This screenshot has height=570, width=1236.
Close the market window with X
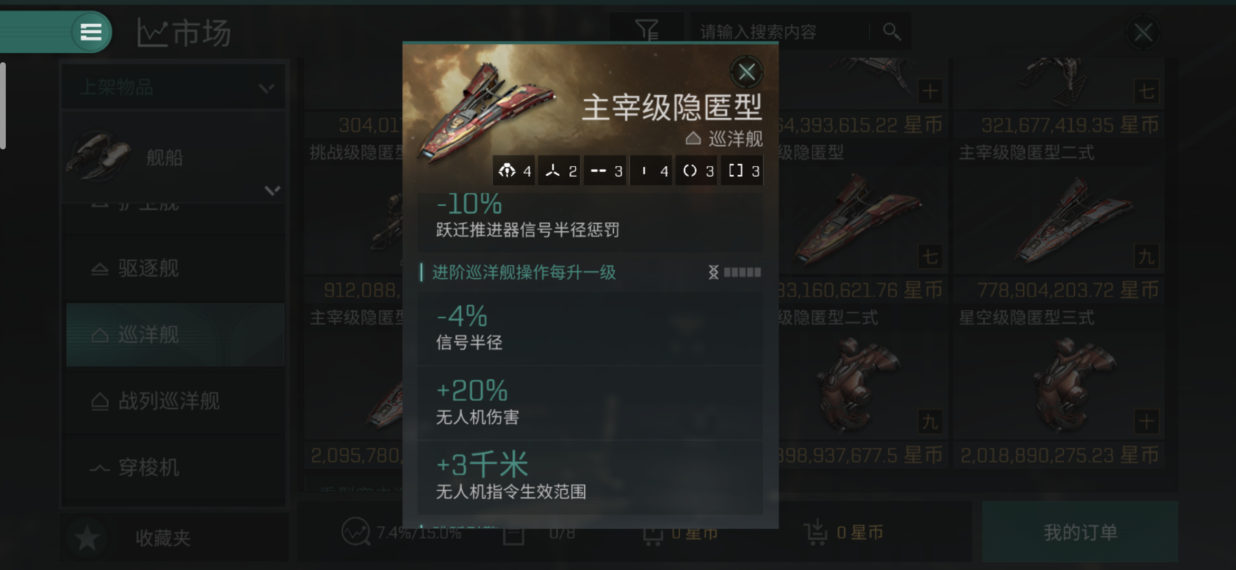1143,33
